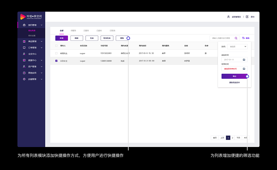Expand the 资产管理 chevron

pos(41,66)
